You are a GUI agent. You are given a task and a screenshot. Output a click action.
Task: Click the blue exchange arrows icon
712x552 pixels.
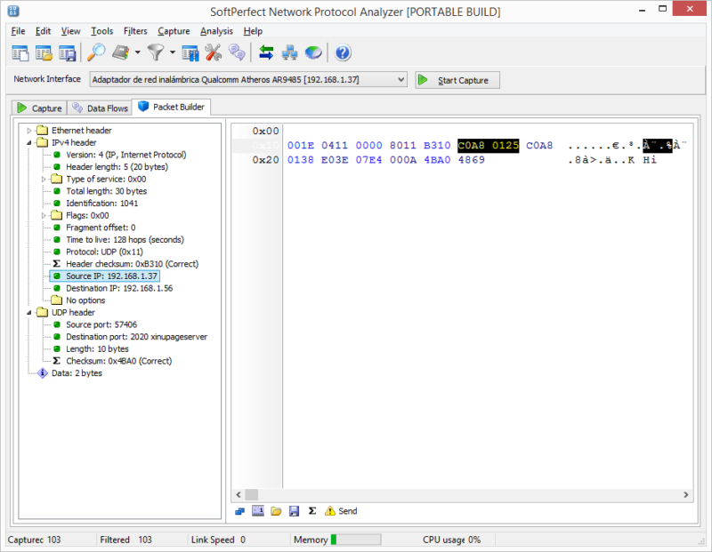pyautogui.click(x=266, y=53)
